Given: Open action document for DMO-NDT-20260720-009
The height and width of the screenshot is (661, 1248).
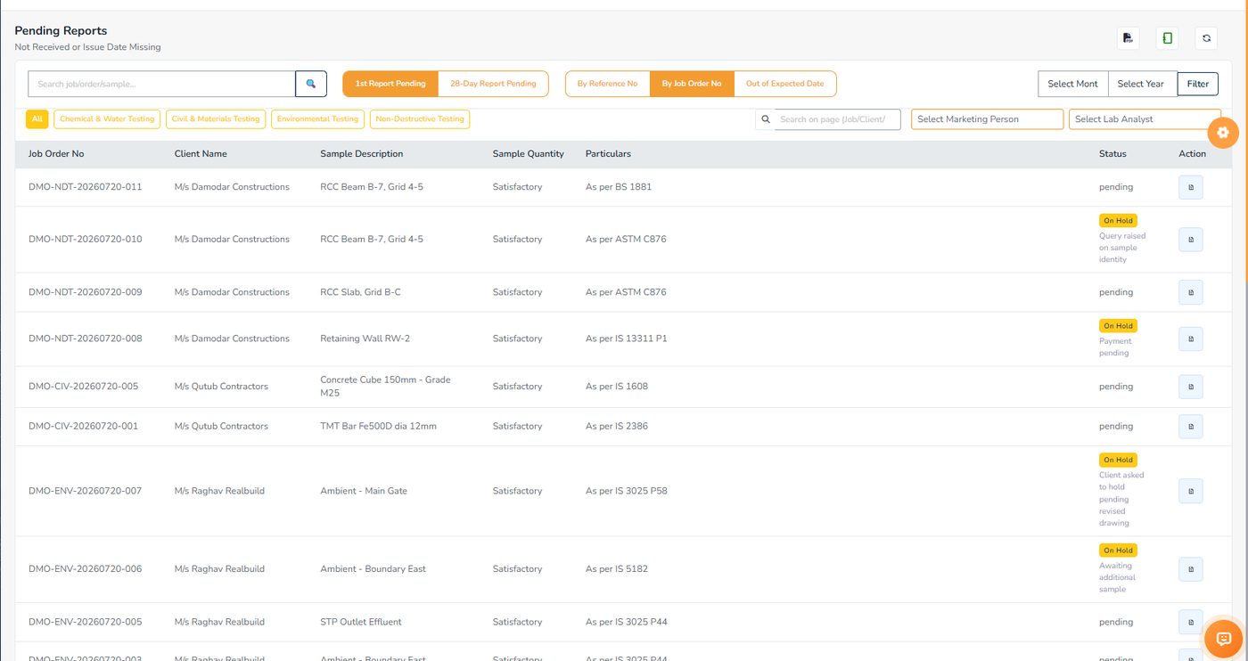Looking at the screenshot, I should pyautogui.click(x=1191, y=292).
